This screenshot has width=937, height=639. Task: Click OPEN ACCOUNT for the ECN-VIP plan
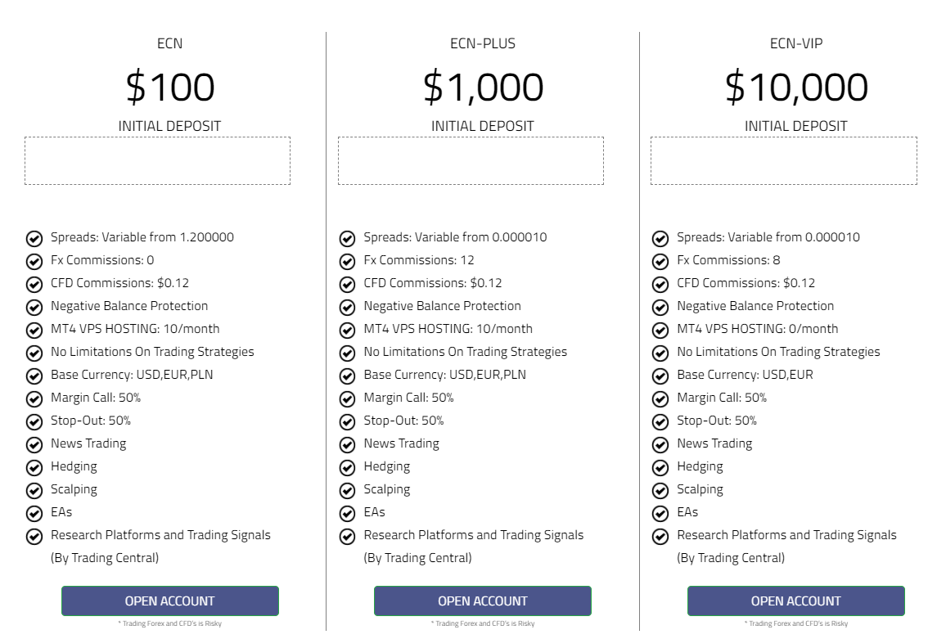[x=795, y=600]
